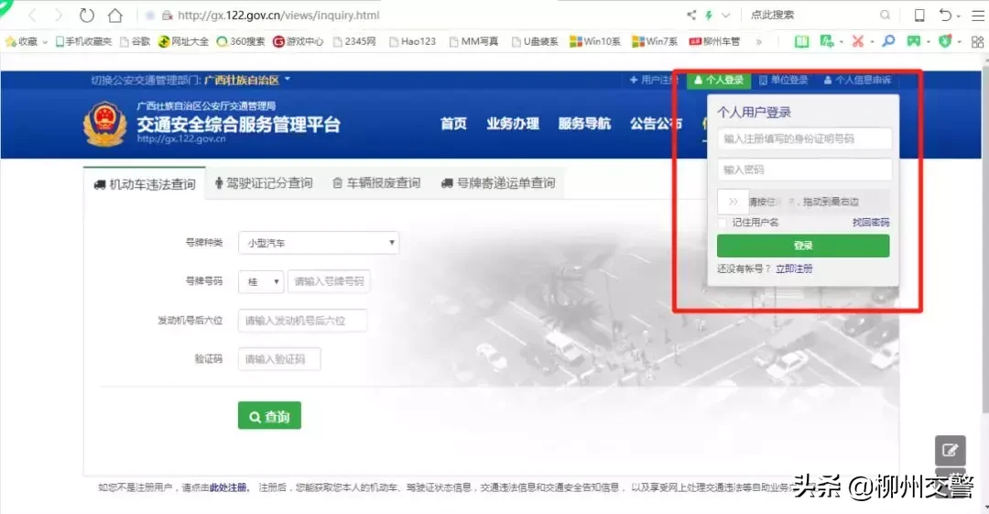The width and height of the screenshot is (989, 514).
Task: Open the green reading mode book icon
Action: (x=801, y=41)
